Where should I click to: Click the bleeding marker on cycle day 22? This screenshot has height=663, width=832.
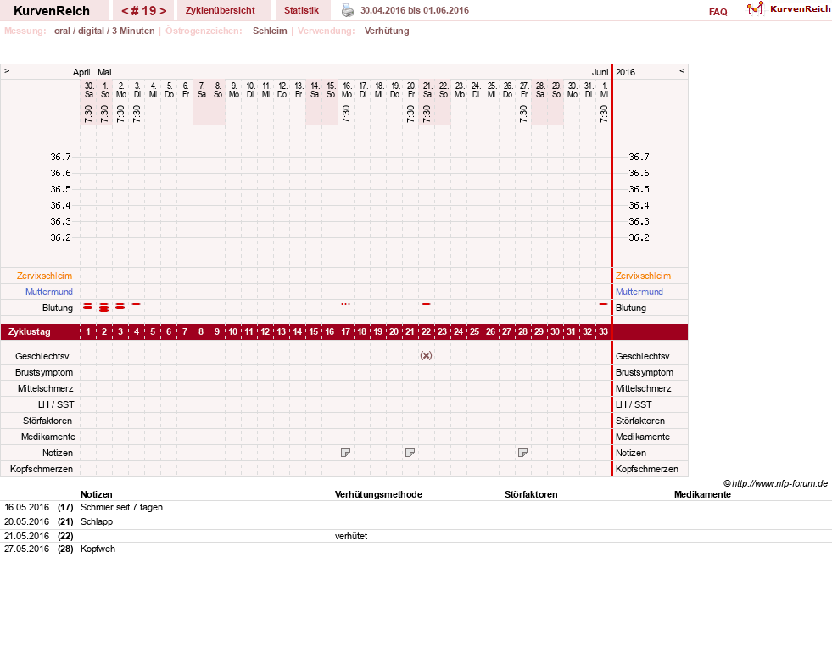coord(426,304)
